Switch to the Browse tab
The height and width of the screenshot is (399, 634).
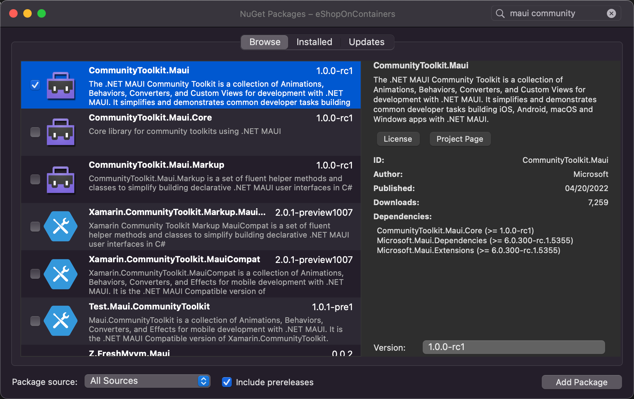tap(265, 42)
